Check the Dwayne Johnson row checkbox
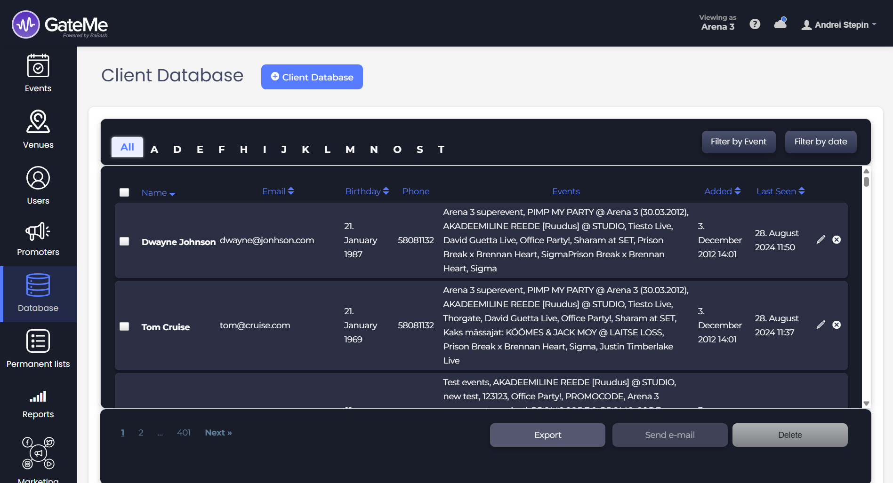This screenshot has width=893, height=483. click(x=124, y=241)
